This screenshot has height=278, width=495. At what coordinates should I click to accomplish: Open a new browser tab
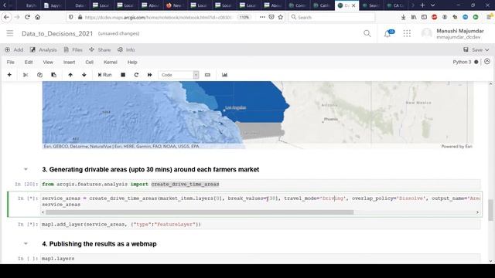coord(422,5)
